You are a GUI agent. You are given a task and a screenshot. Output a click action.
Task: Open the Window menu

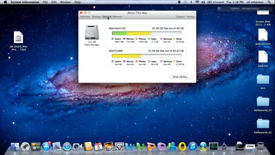point(66,2)
